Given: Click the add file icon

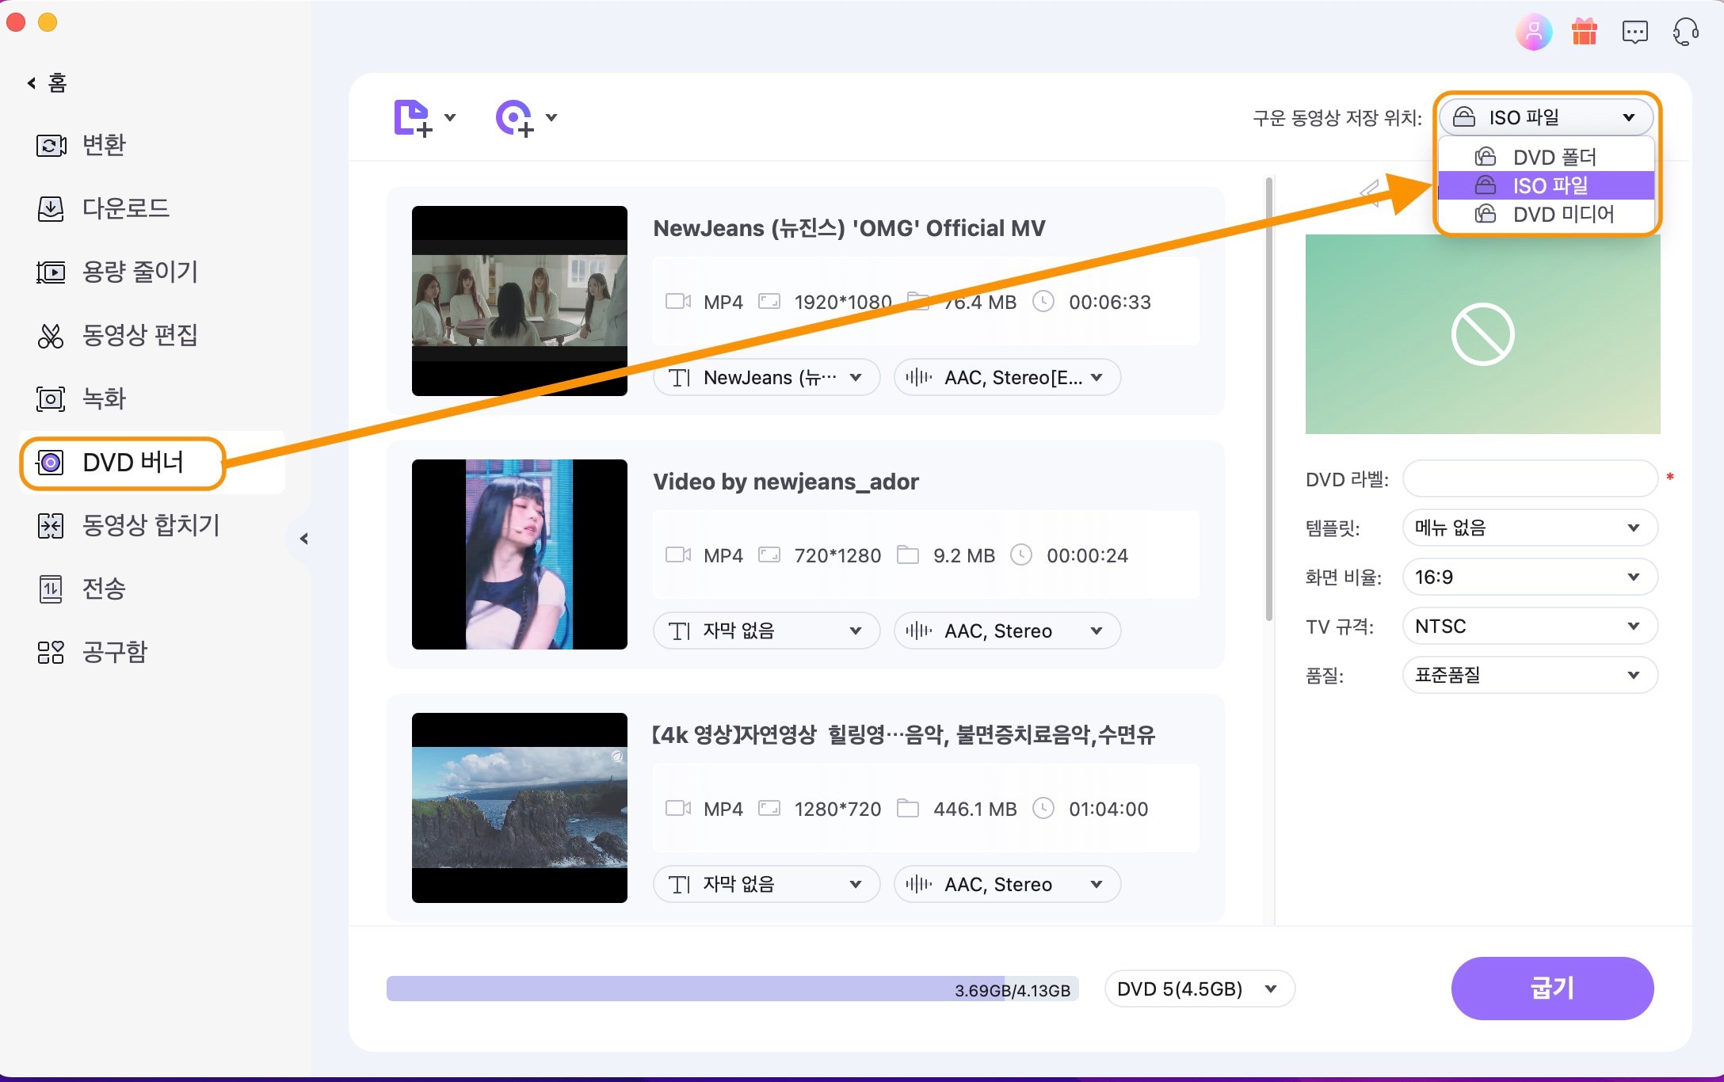Looking at the screenshot, I should coord(414,119).
